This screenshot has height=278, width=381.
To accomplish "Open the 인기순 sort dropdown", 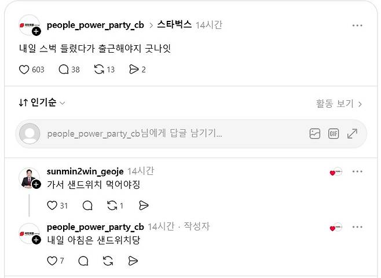I will (x=42, y=103).
